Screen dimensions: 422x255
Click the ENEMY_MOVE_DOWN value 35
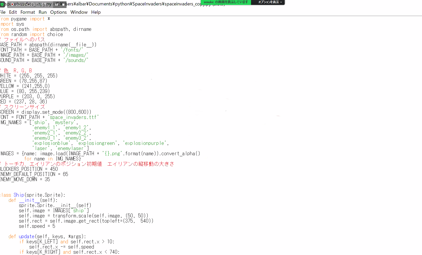coord(47,180)
